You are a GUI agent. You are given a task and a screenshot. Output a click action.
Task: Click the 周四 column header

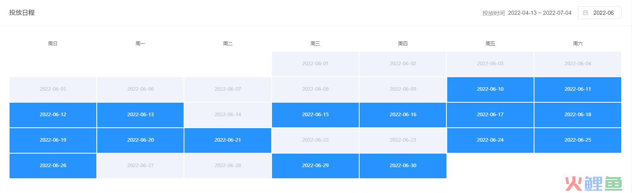[x=403, y=44]
